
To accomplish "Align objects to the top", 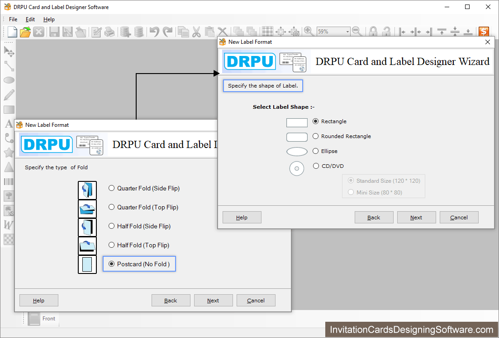I will tap(442, 31).
